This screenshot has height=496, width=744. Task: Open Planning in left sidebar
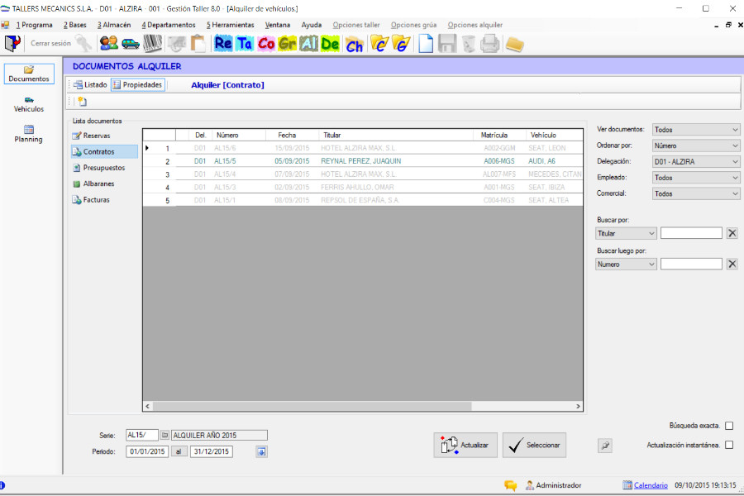click(28, 134)
